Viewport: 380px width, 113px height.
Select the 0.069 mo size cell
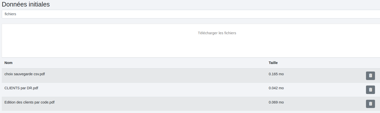coord(276,102)
